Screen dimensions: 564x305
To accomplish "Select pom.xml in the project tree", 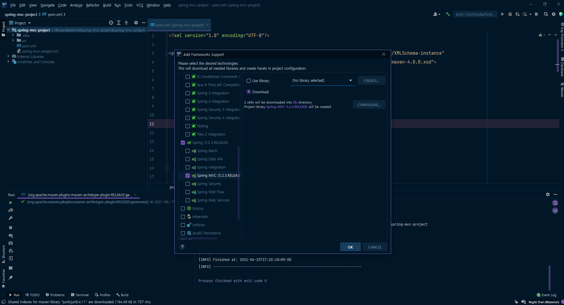I will coord(29,46).
